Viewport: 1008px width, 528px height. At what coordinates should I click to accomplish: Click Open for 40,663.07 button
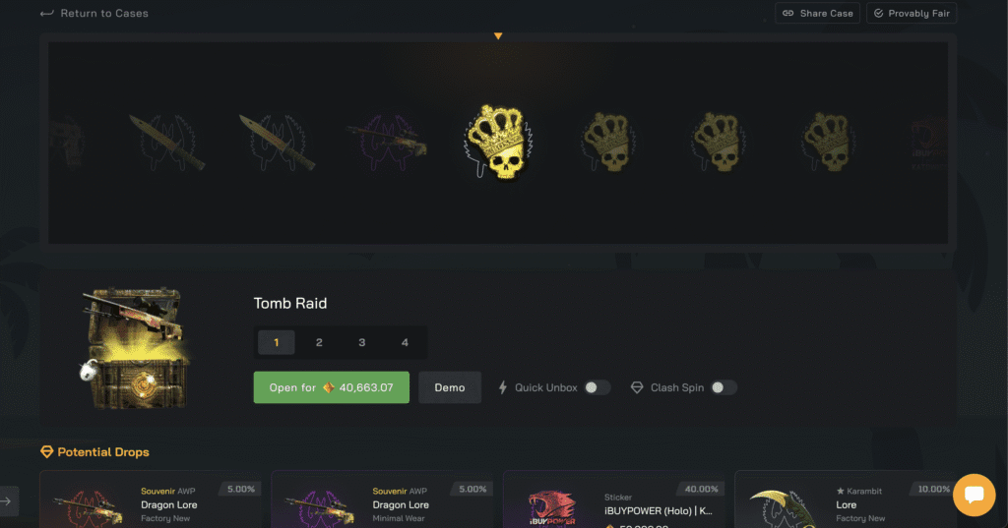(x=331, y=387)
